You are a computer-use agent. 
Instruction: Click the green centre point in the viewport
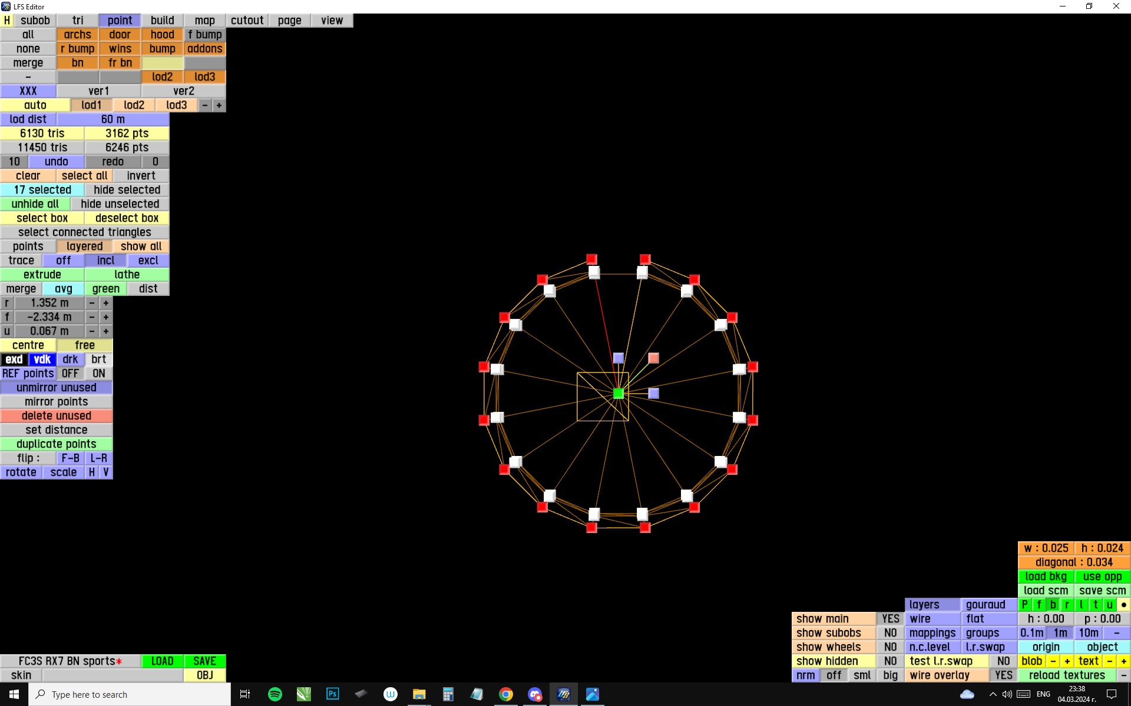pyautogui.click(x=618, y=394)
